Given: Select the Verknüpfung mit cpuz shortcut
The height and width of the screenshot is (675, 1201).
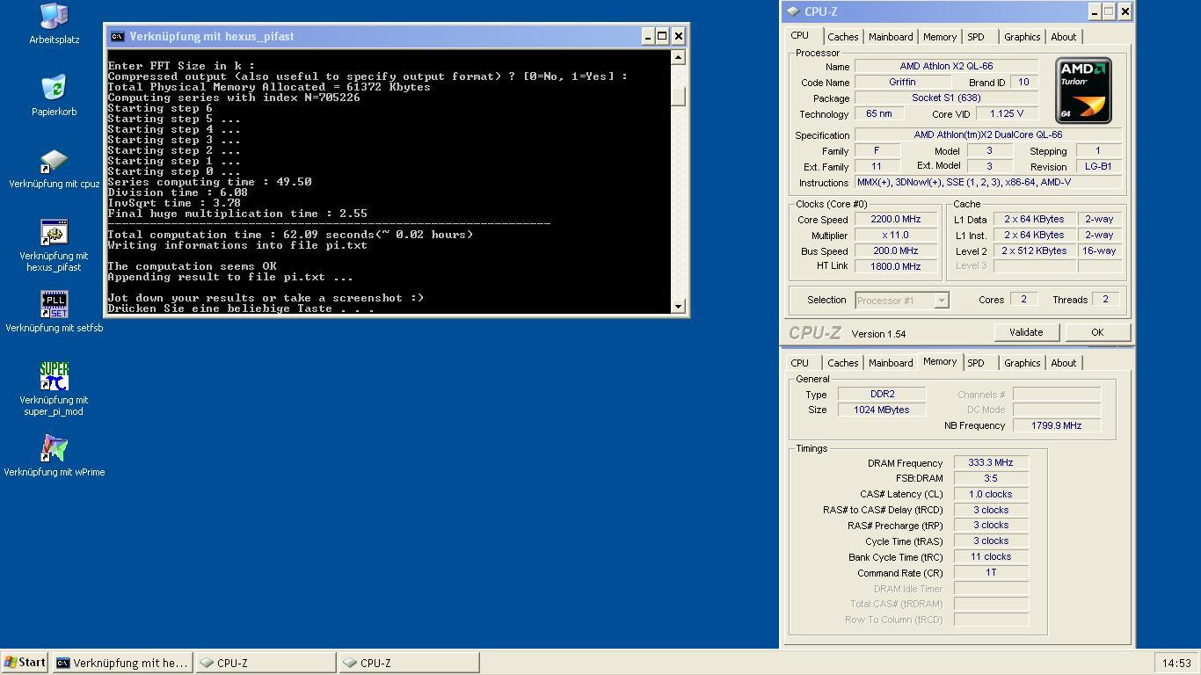Looking at the screenshot, I should [x=54, y=161].
